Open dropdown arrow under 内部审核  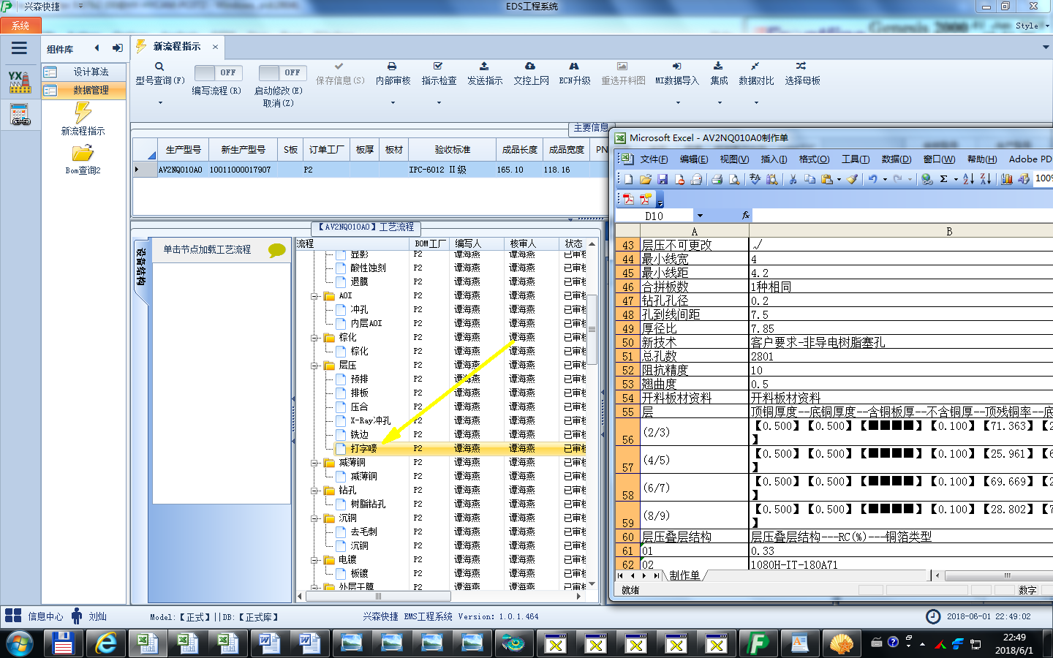click(x=393, y=103)
